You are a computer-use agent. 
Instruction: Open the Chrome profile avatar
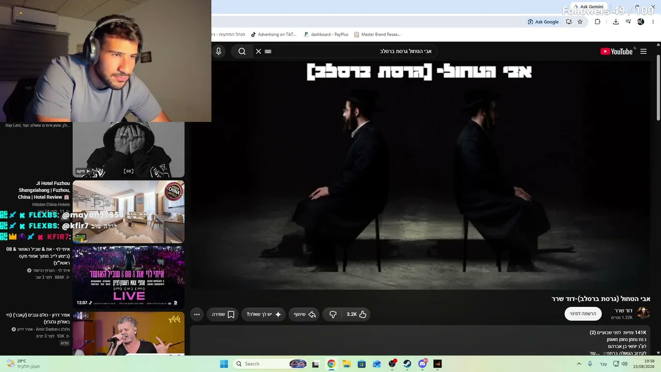(641, 22)
